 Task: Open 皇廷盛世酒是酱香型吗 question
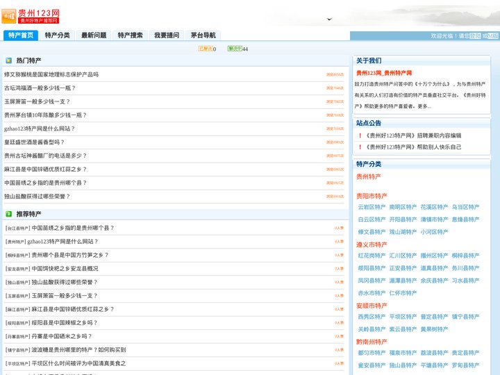[34, 142]
